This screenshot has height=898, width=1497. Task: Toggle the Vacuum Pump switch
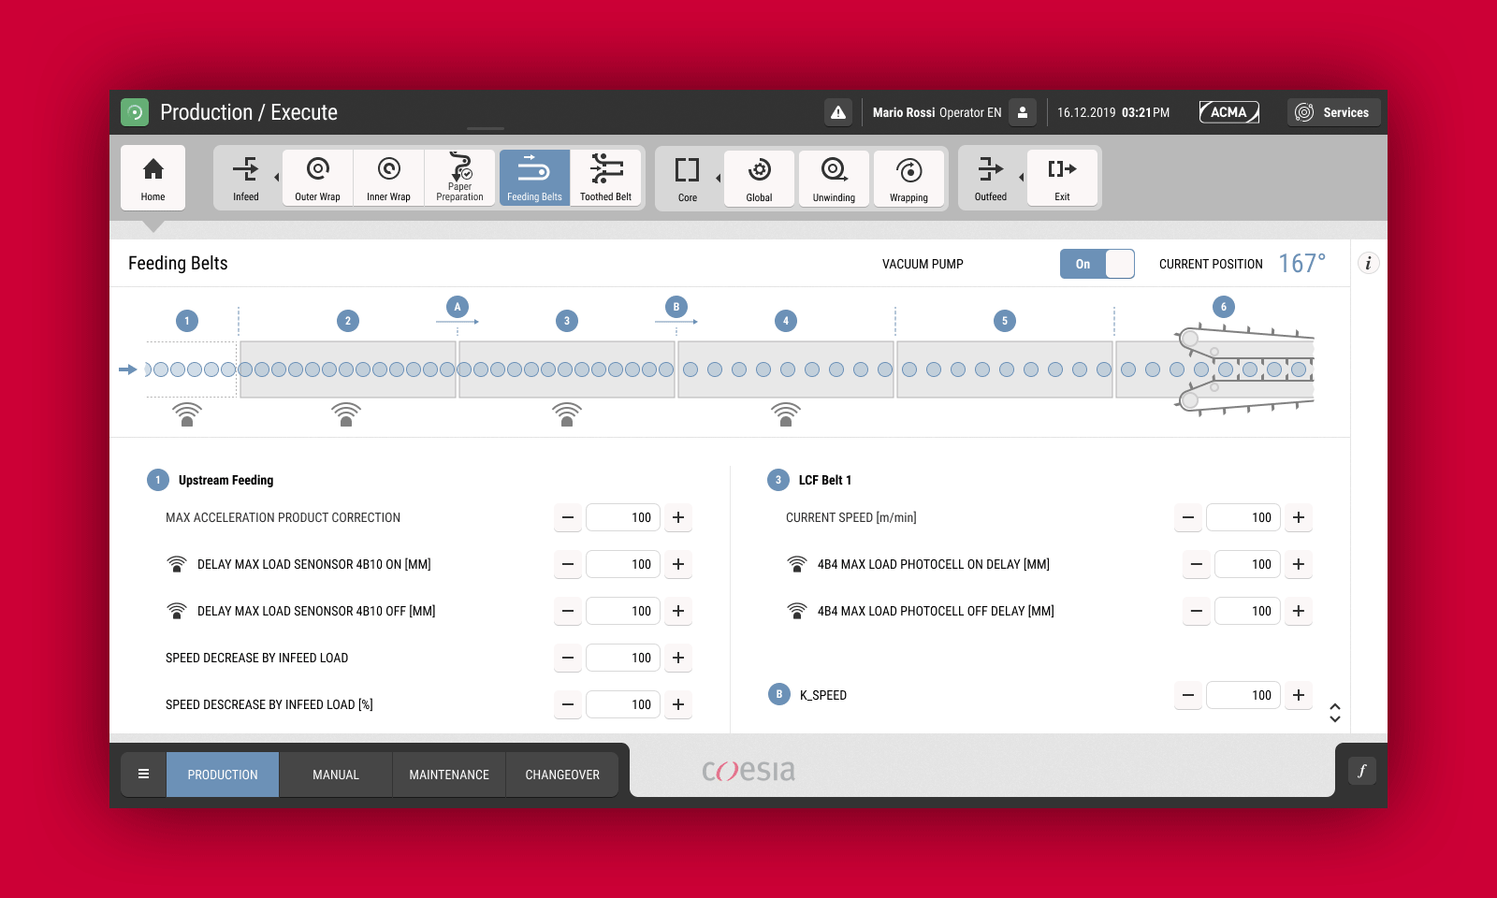point(1097,264)
